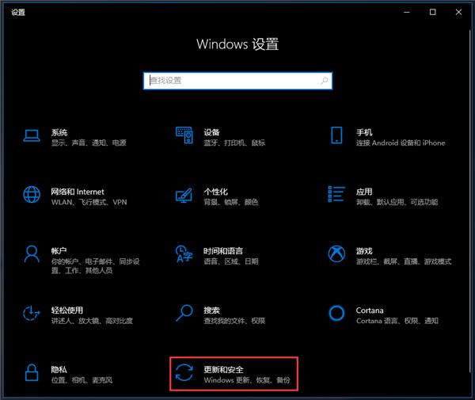Click the magnifier in the search box
Viewport: 475px width, 400px height.
point(324,81)
